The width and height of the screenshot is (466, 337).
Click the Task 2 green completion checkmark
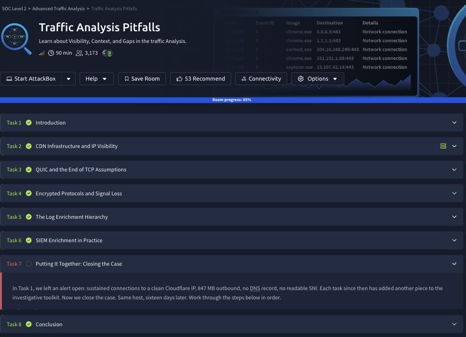29,146
